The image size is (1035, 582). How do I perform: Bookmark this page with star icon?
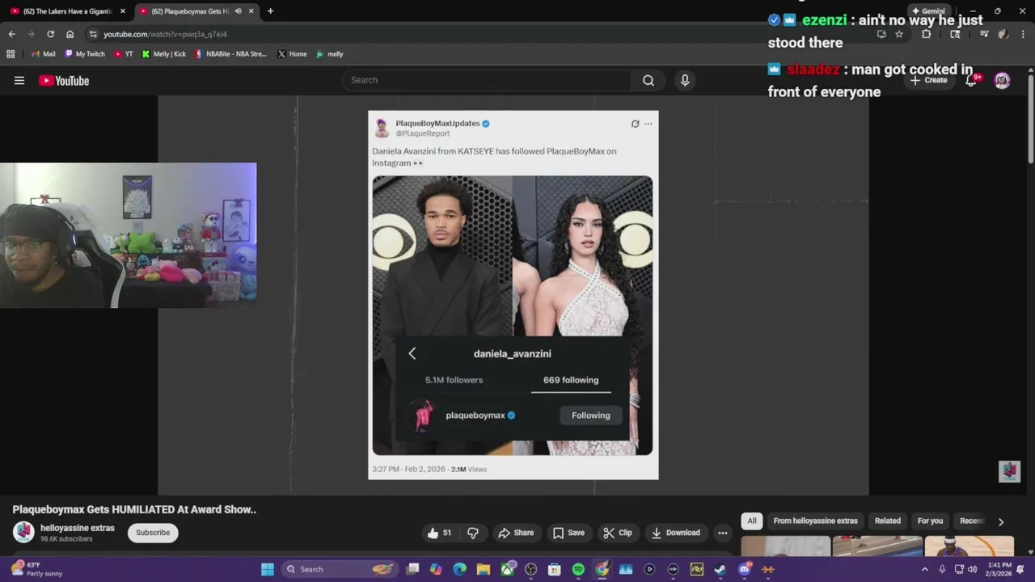click(898, 34)
